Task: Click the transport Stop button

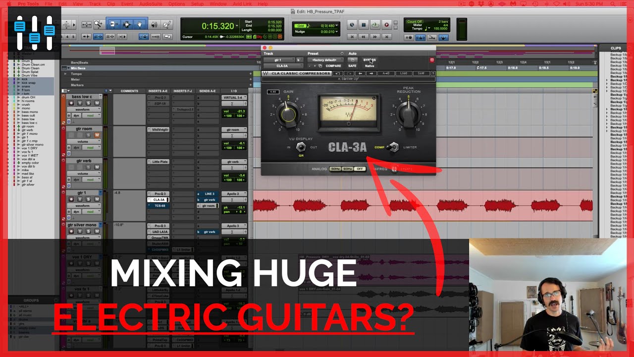Action: [364, 25]
